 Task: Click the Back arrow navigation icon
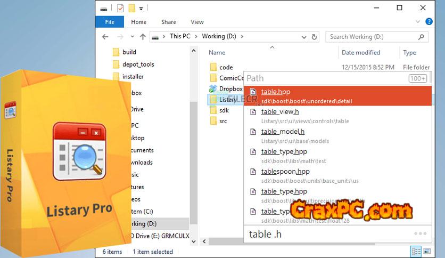point(105,37)
